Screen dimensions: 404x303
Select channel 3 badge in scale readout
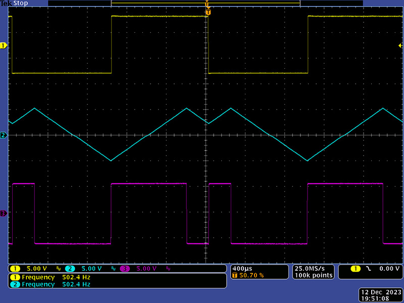[124, 269]
